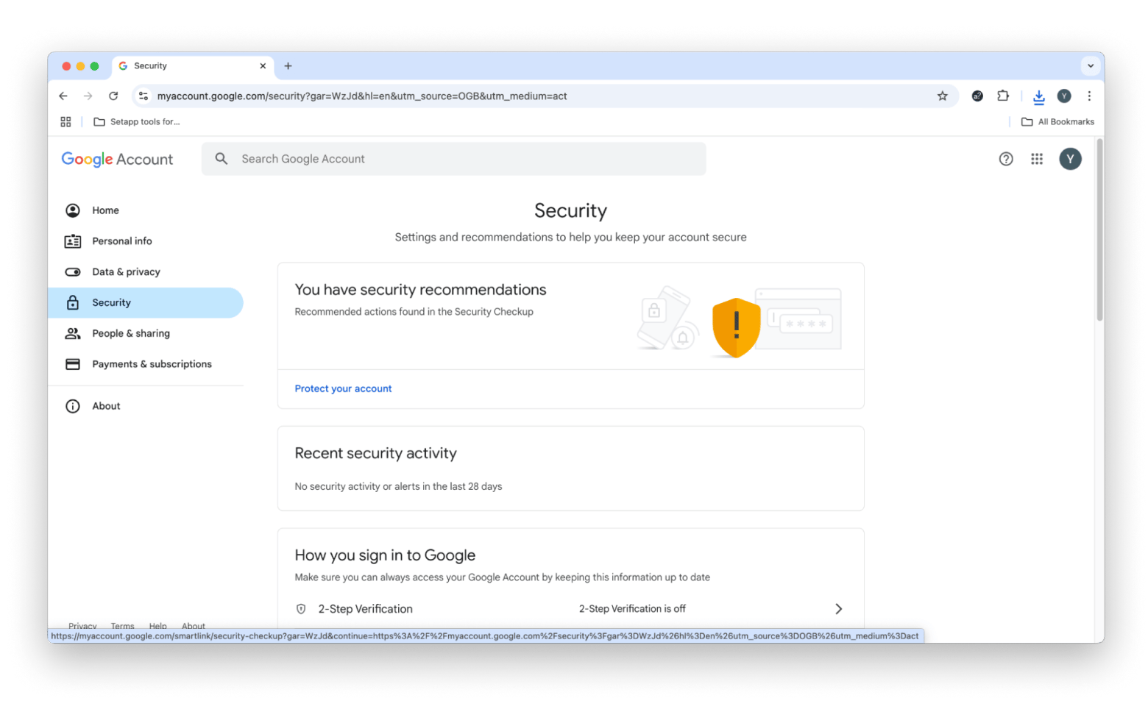Go to Personal info in the sidebar

pos(122,241)
